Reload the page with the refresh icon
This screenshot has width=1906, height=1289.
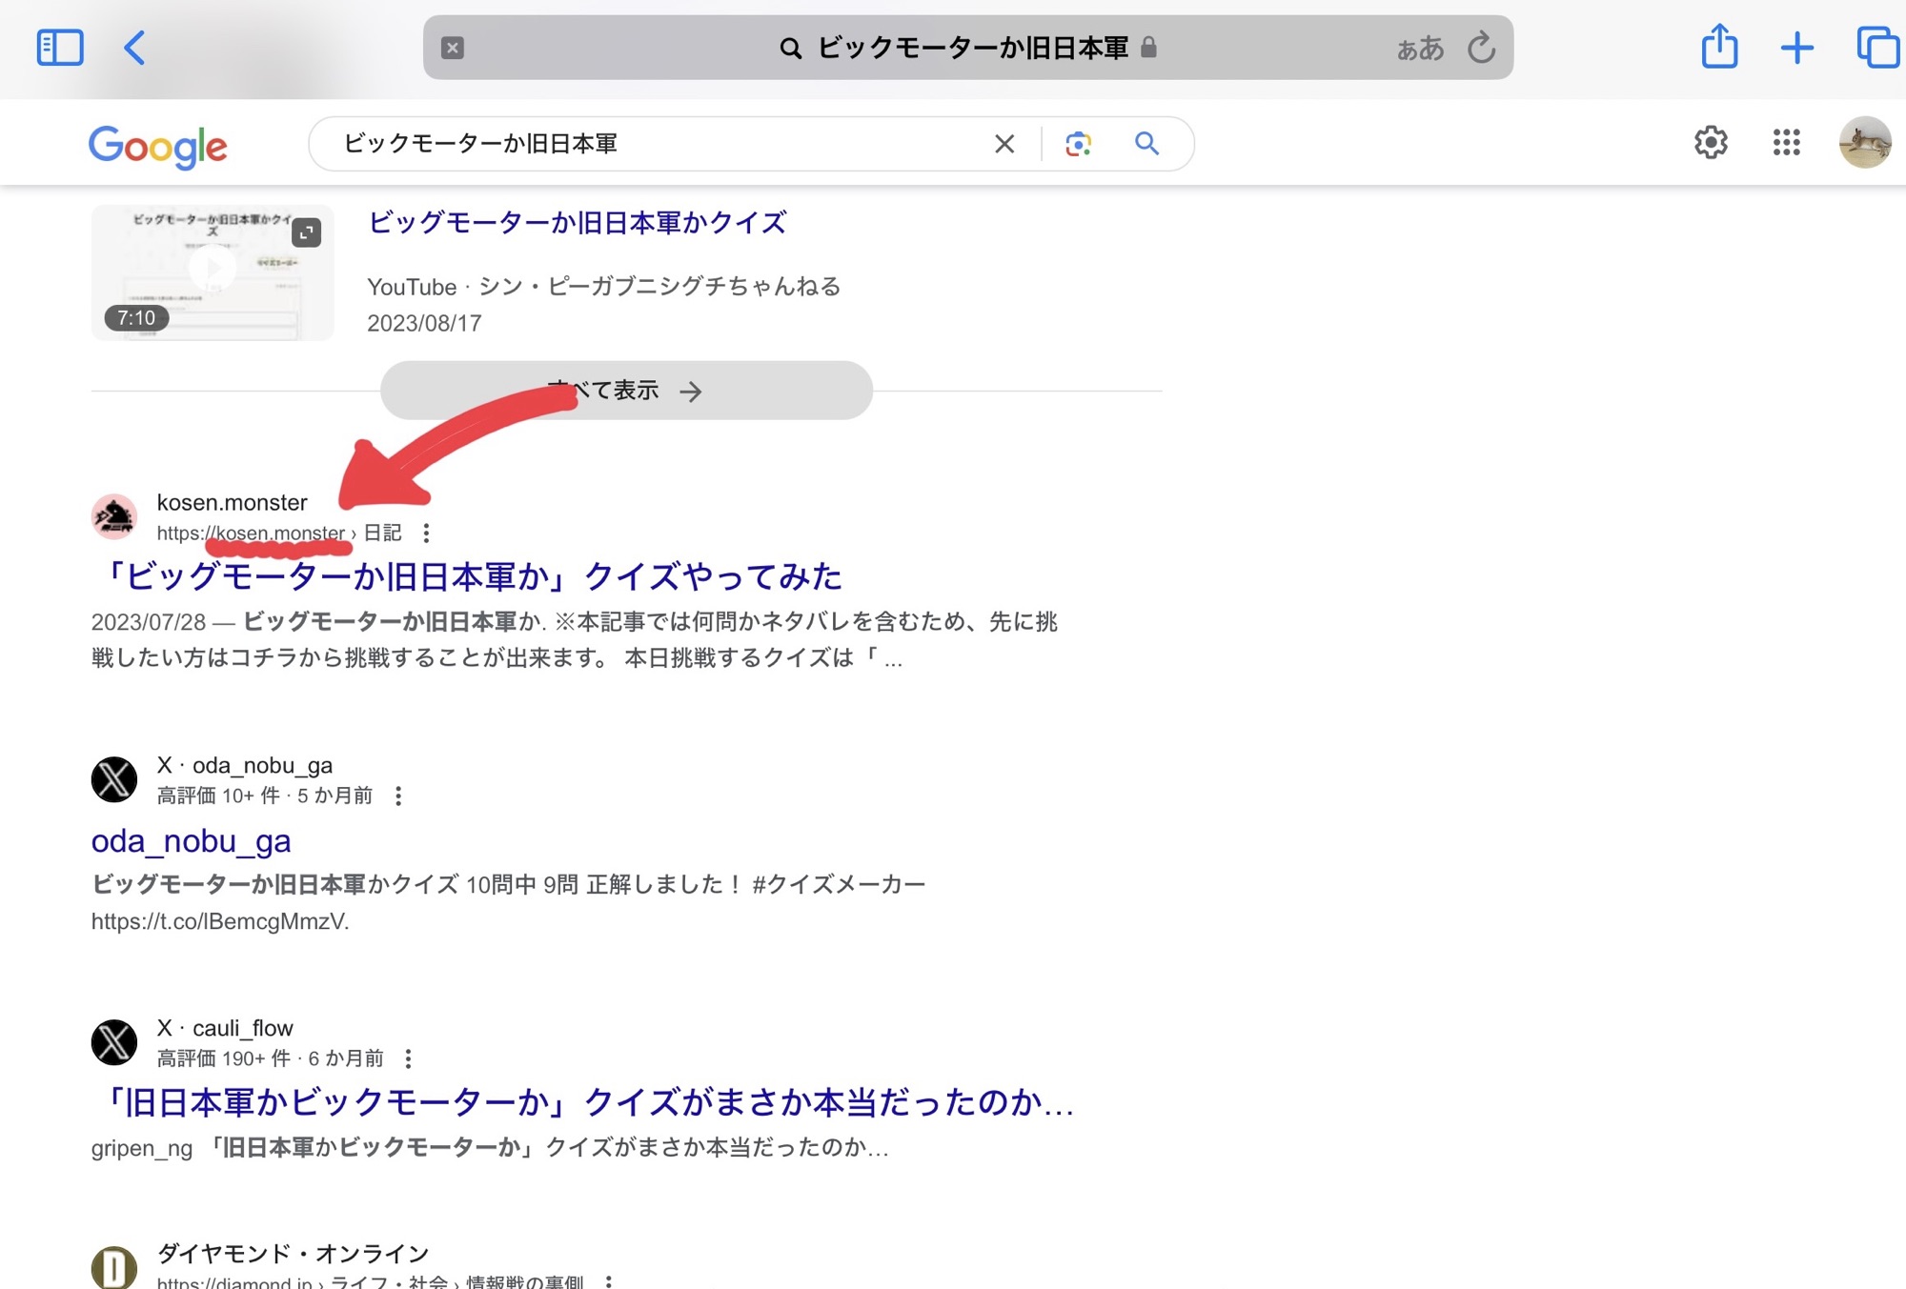tap(1481, 47)
